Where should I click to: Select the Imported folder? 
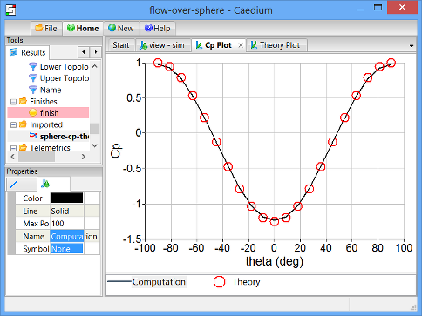(46, 124)
